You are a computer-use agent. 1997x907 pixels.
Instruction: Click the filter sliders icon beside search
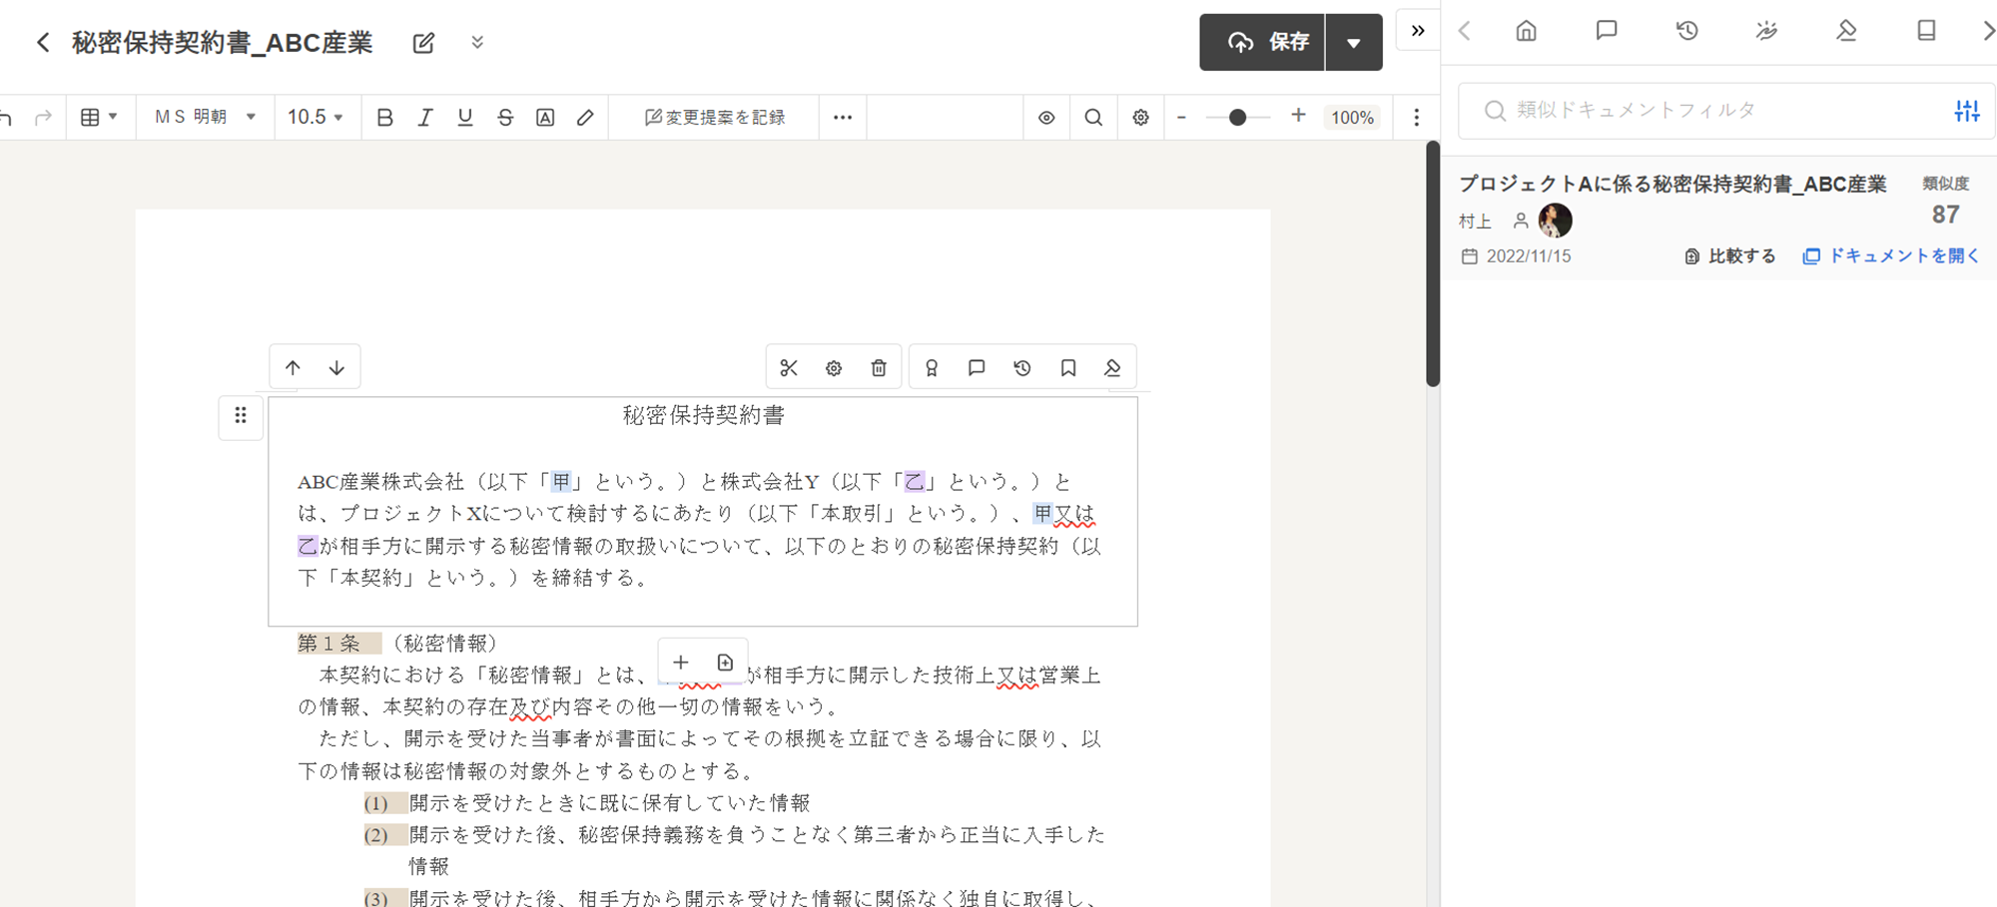[x=1966, y=111]
